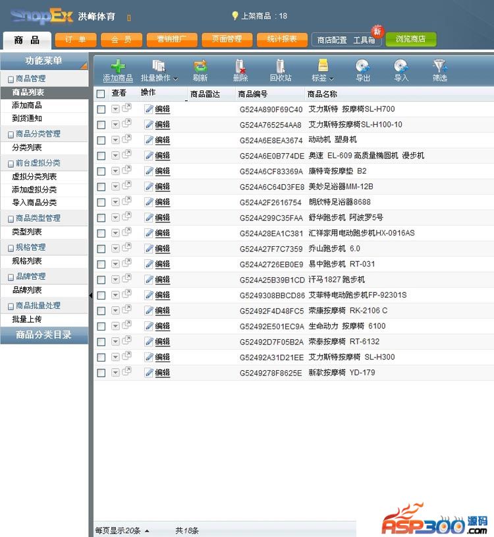The image size is (494, 537).
Task: Expand the 标签 dropdown in toolbar
Action: 323,78
